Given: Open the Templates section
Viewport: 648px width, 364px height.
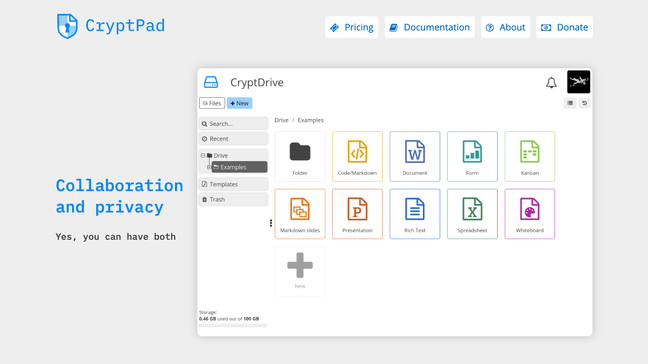Looking at the screenshot, I should [233, 184].
